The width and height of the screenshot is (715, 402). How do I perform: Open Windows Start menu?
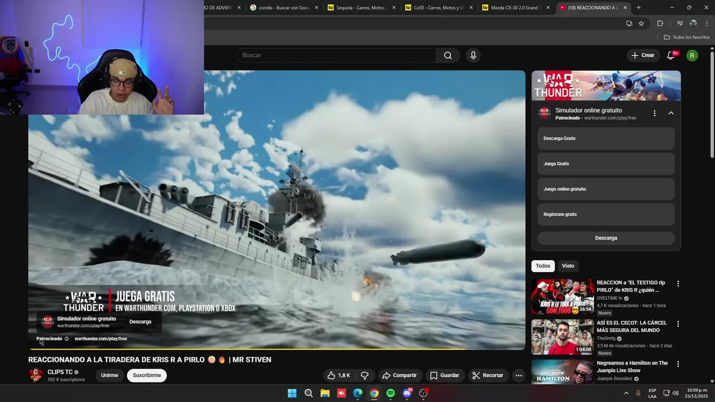[292, 393]
